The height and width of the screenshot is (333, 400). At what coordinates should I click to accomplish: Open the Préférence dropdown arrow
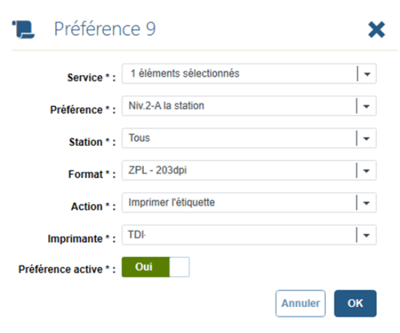366,106
